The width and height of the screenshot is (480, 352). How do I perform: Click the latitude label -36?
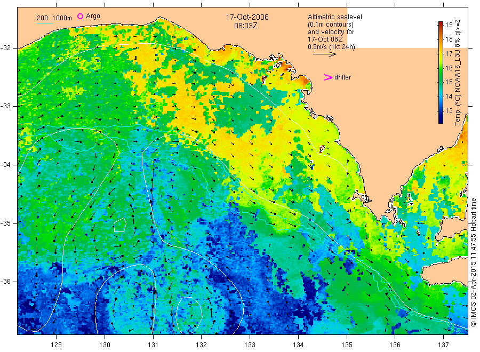[5, 281]
